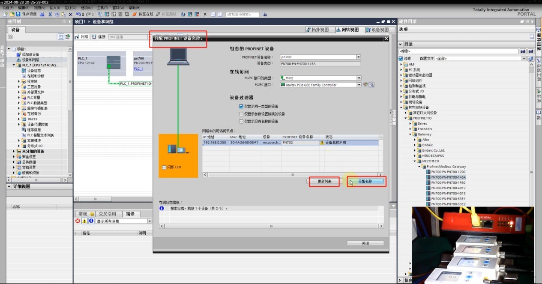Expand the Drives folder in the hardware catalog
The image size is (542, 284).
(410, 123)
